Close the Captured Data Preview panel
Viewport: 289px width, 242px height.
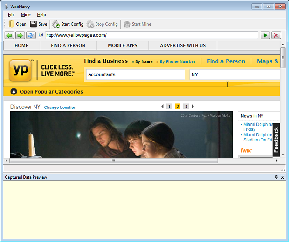click(282, 177)
